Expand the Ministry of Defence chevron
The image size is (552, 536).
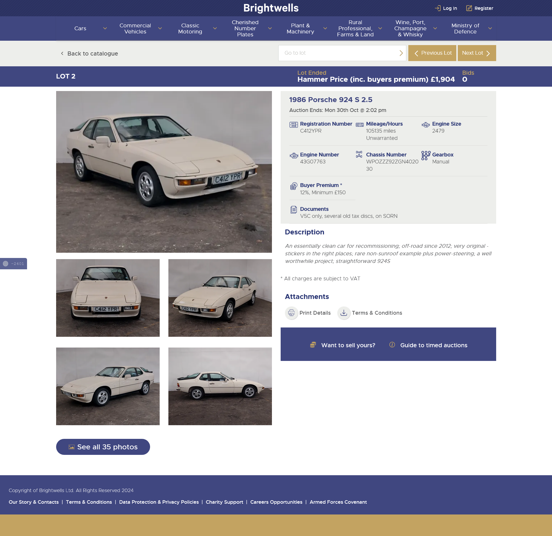coord(490,29)
